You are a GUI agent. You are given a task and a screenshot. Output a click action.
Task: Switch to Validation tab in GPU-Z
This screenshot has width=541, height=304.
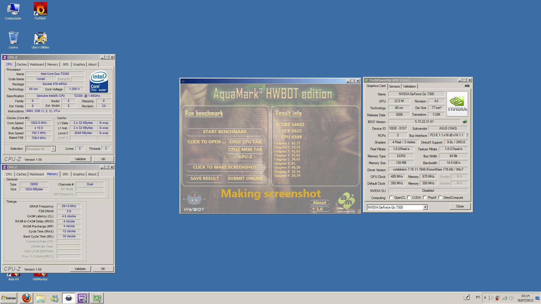(409, 86)
